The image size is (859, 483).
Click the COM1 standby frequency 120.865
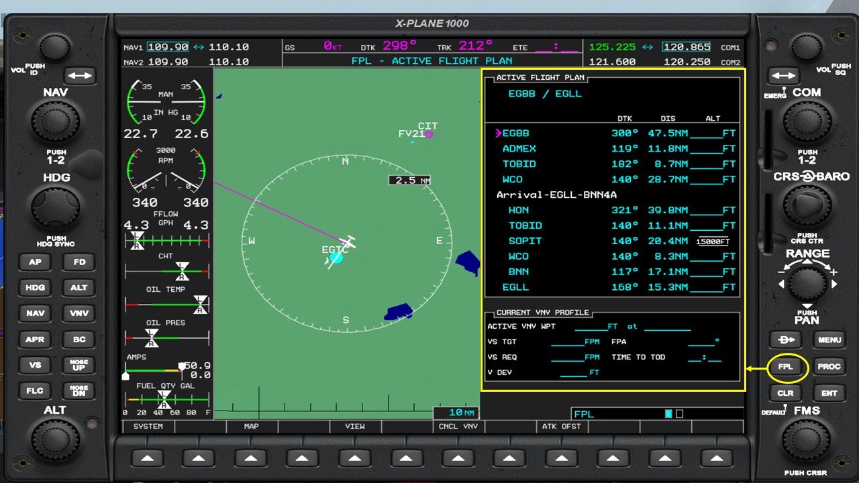(686, 47)
